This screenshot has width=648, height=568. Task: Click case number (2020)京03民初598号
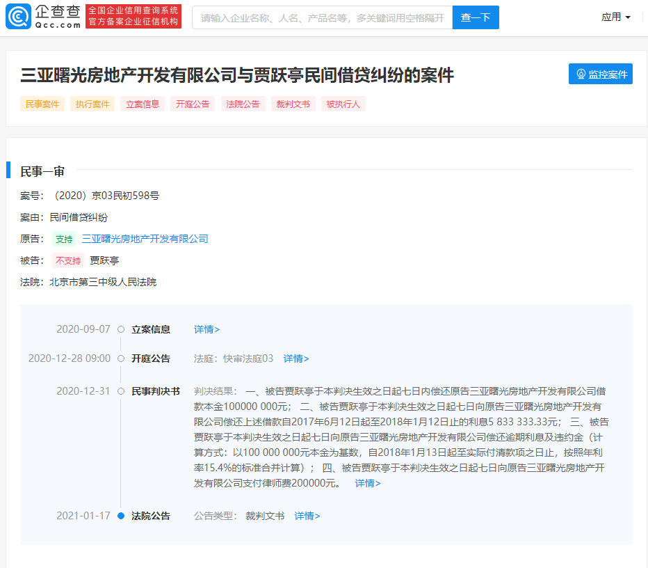point(106,196)
